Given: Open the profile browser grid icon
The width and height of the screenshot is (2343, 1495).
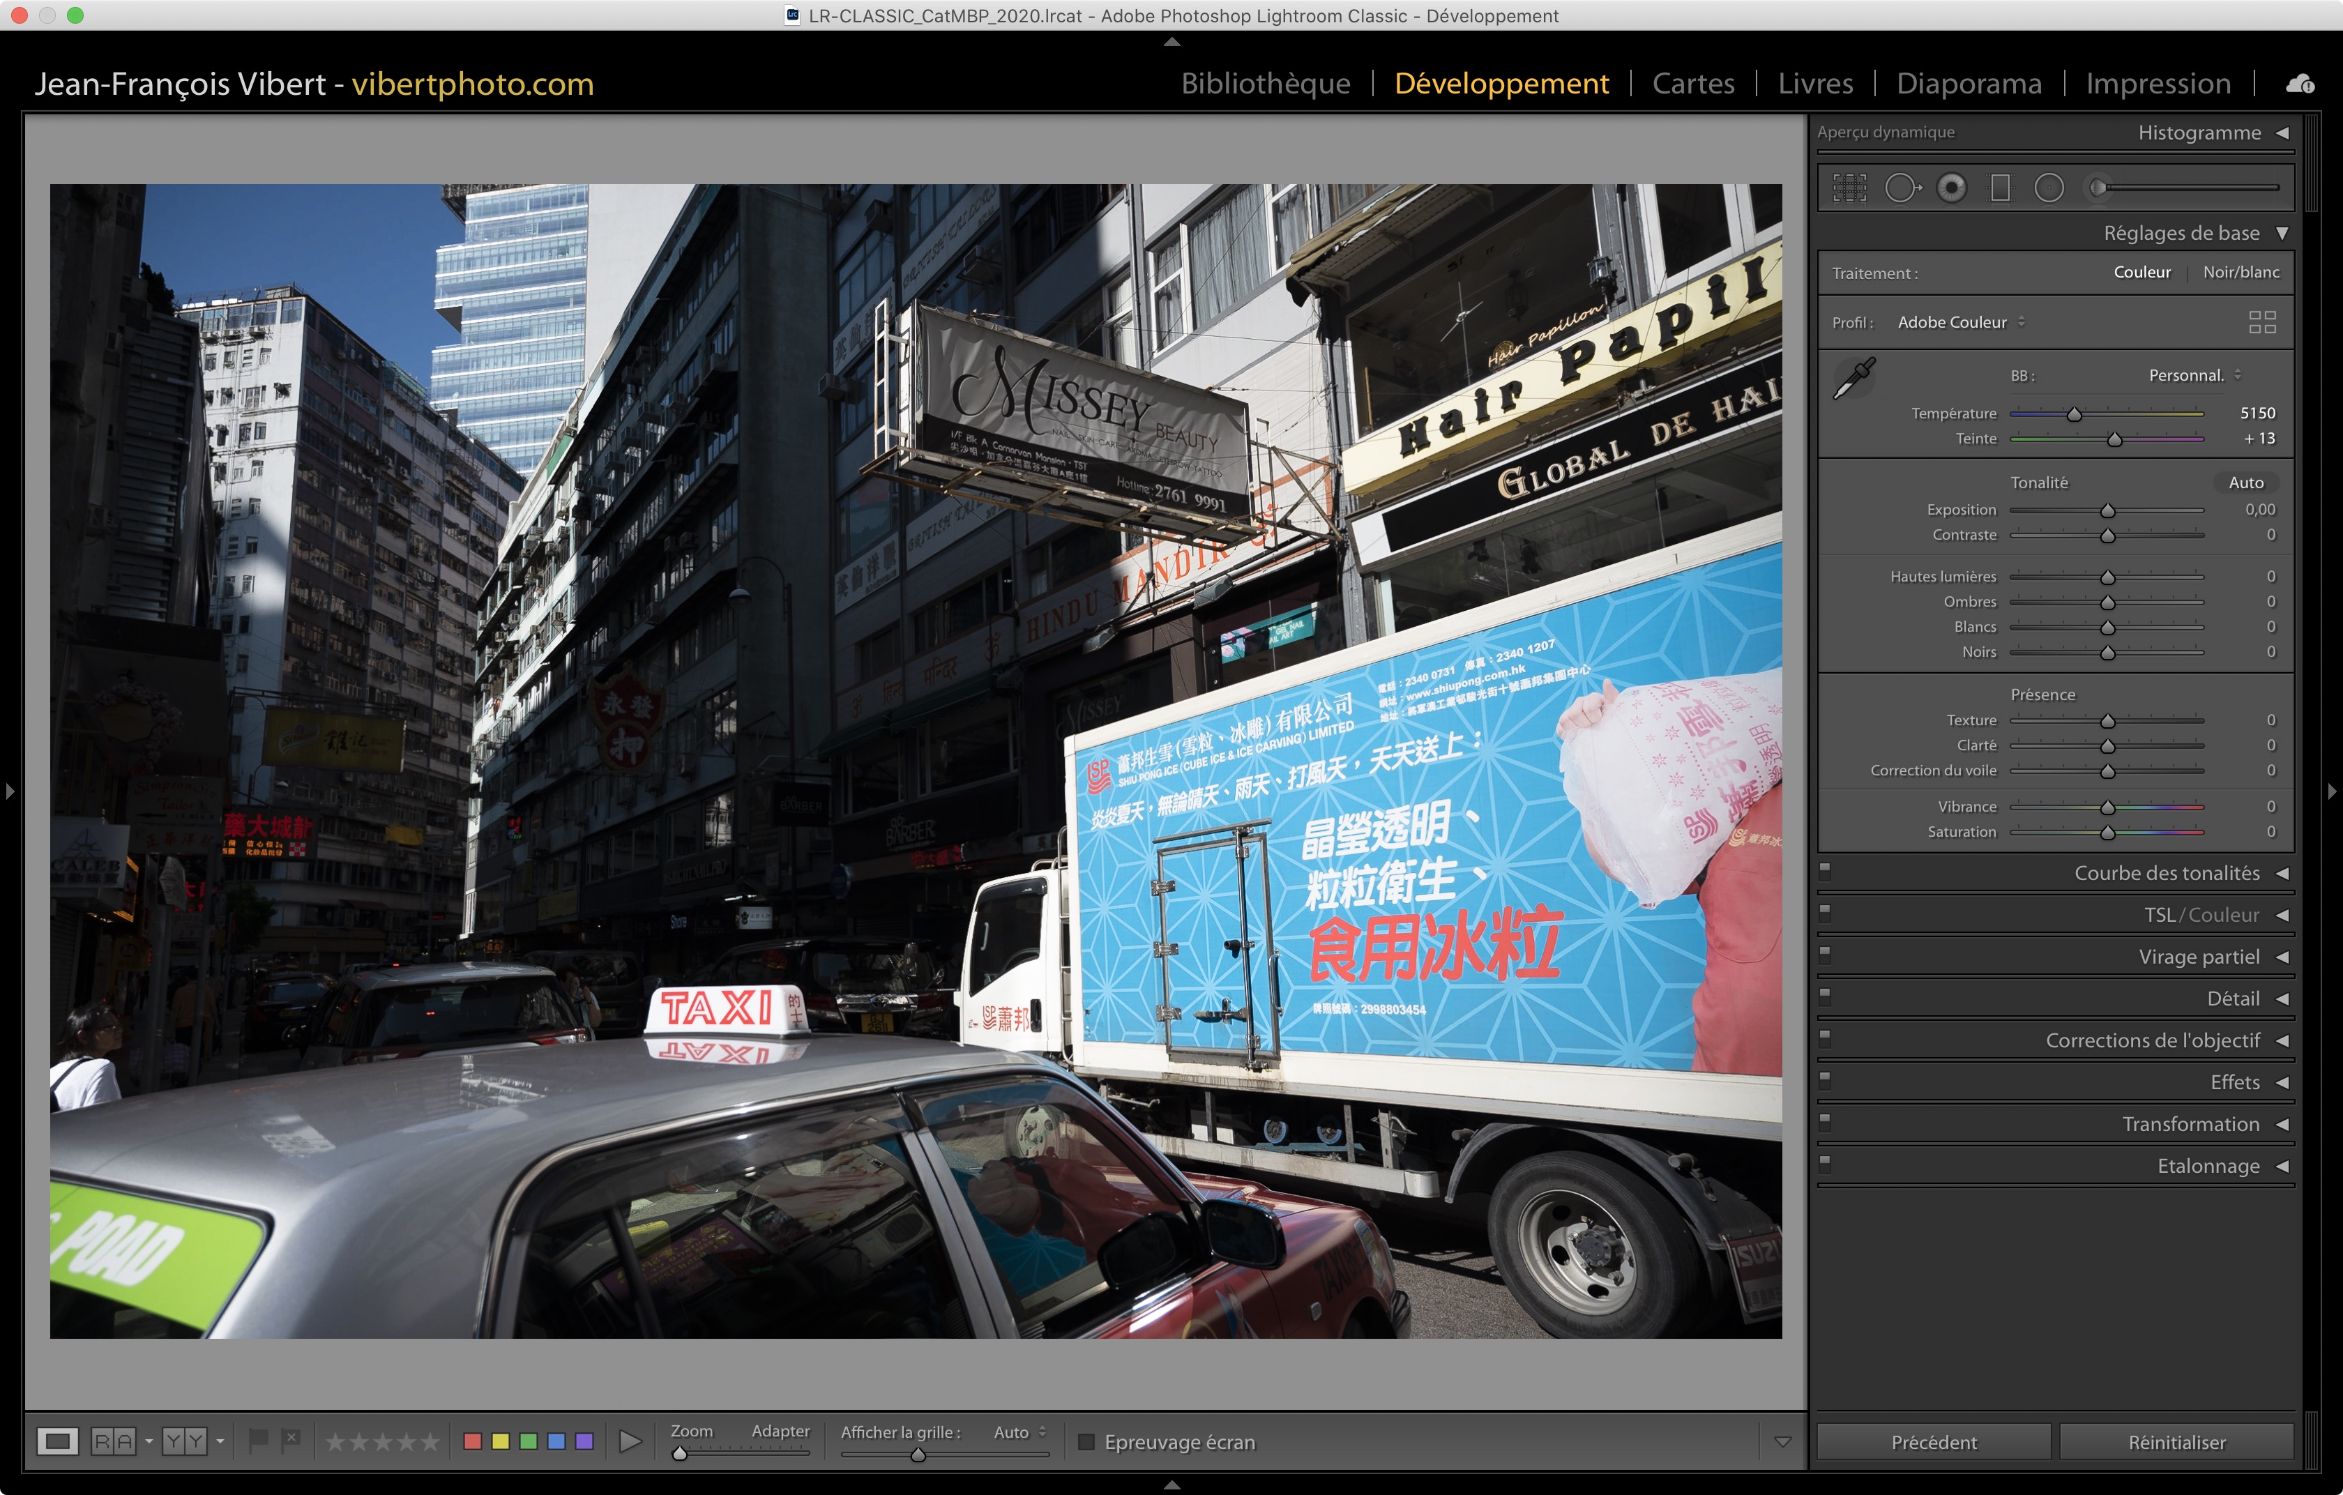Looking at the screenshot, I should pos(2262,322).
